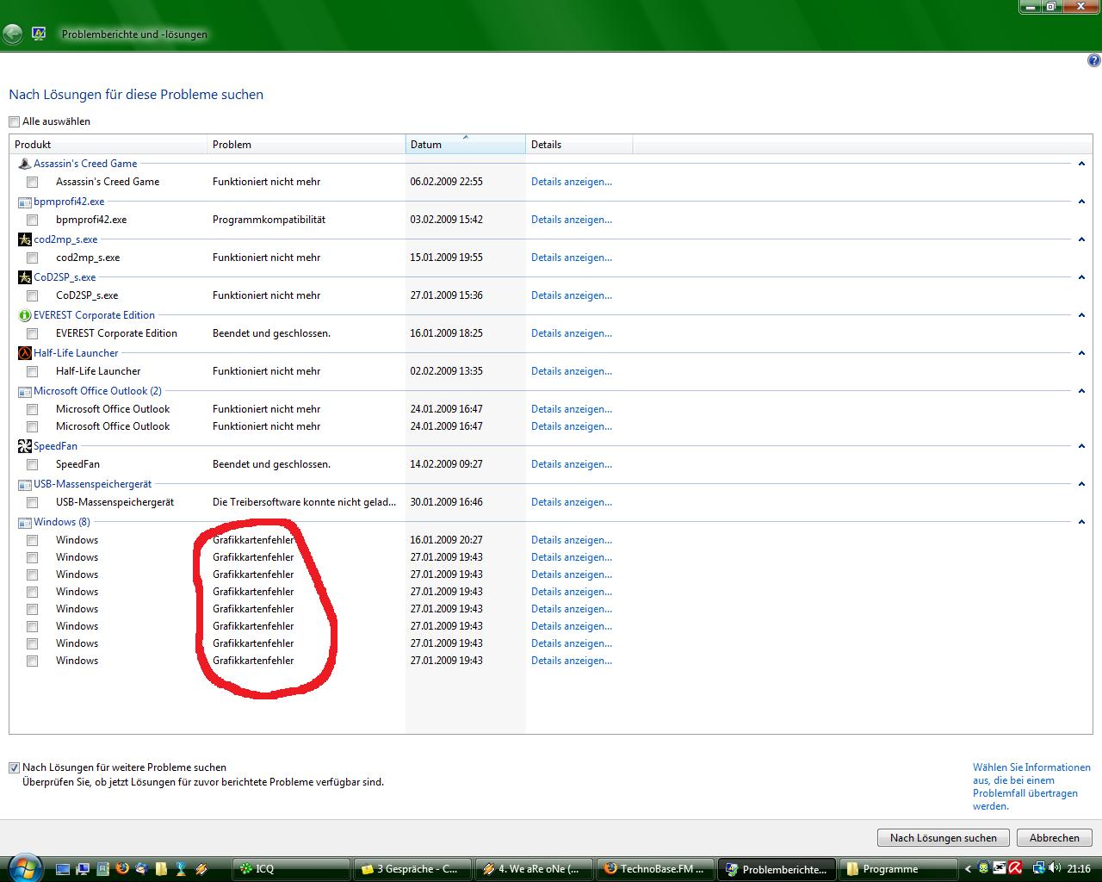Collapse the cod2mp_s.exe group arrow

tap(1081, 239)
